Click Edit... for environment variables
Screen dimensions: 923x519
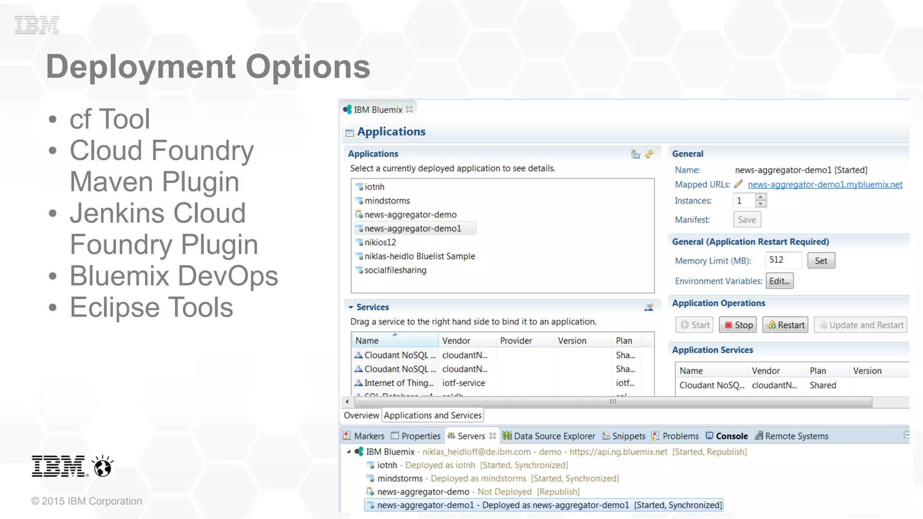[779, 281]
